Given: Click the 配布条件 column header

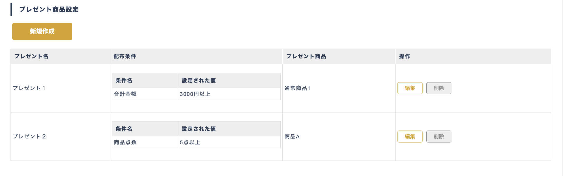Looking at the screenshot, I should pyautogui.click(x=125, y=56).
